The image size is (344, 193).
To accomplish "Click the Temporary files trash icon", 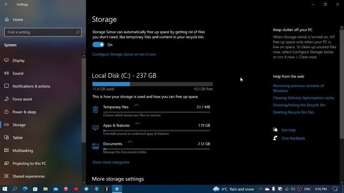I will tap(96, 109).
